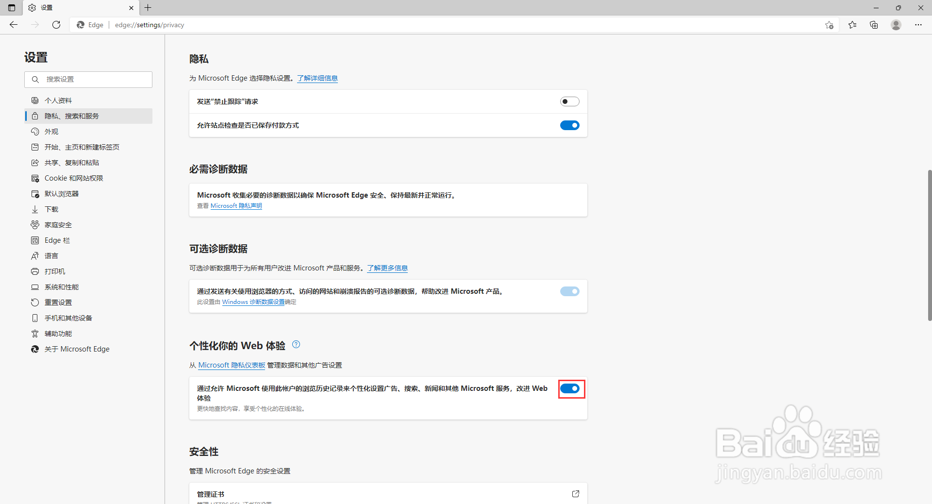
Task: Click the 搜索设置 search field
Action: (x=88, y=80)
